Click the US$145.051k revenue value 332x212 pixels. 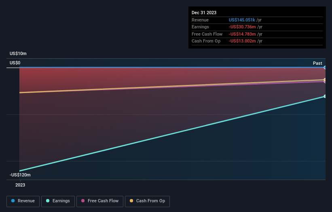pos(242,20)
